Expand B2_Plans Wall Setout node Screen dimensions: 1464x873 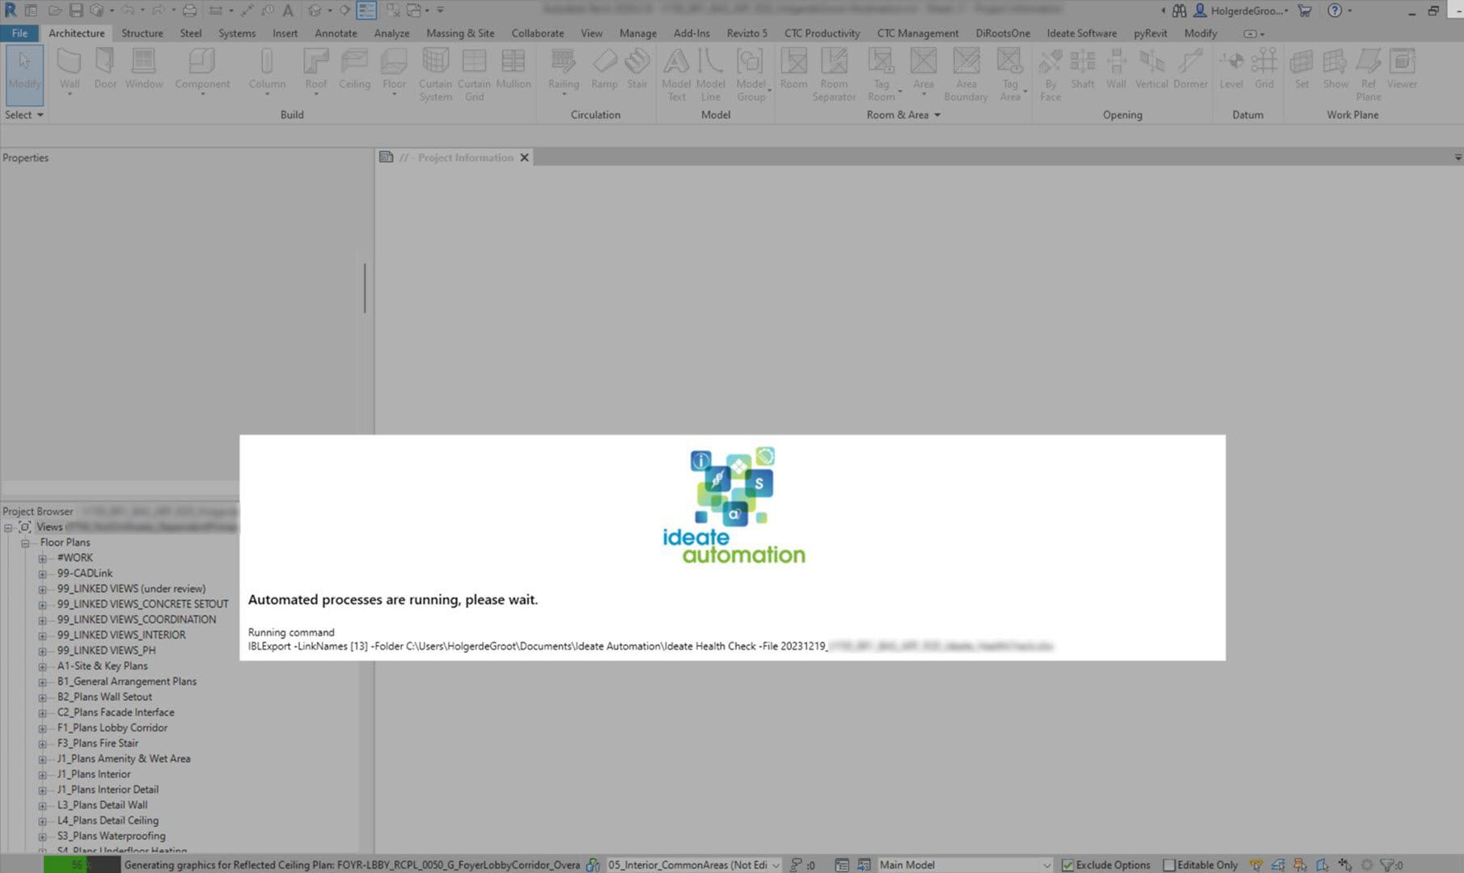tap(42, 698)
